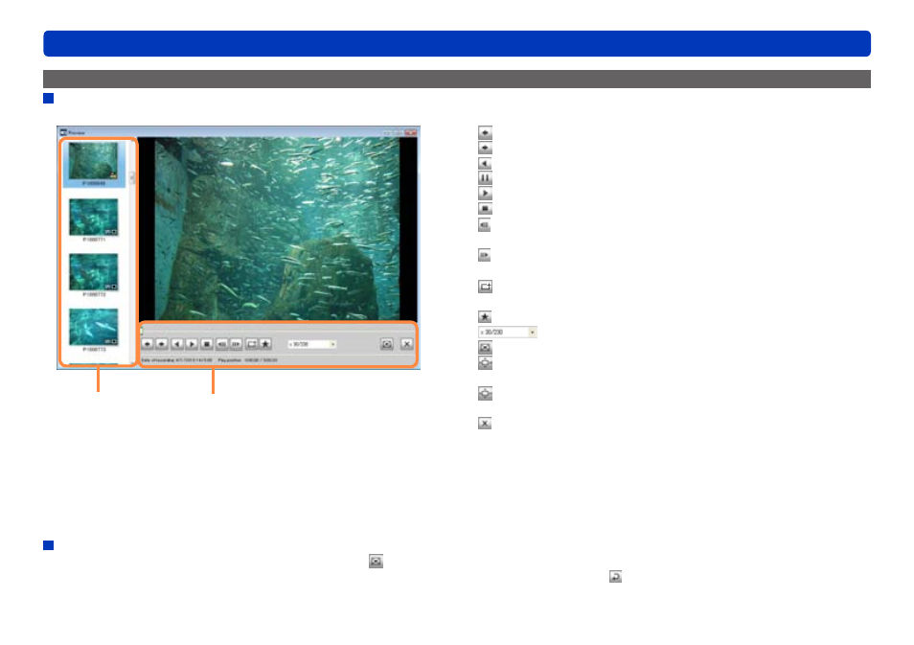
Task: Open the 30/230 frame dropdown in Preview toolbar
Action: (x=312, y=345)
